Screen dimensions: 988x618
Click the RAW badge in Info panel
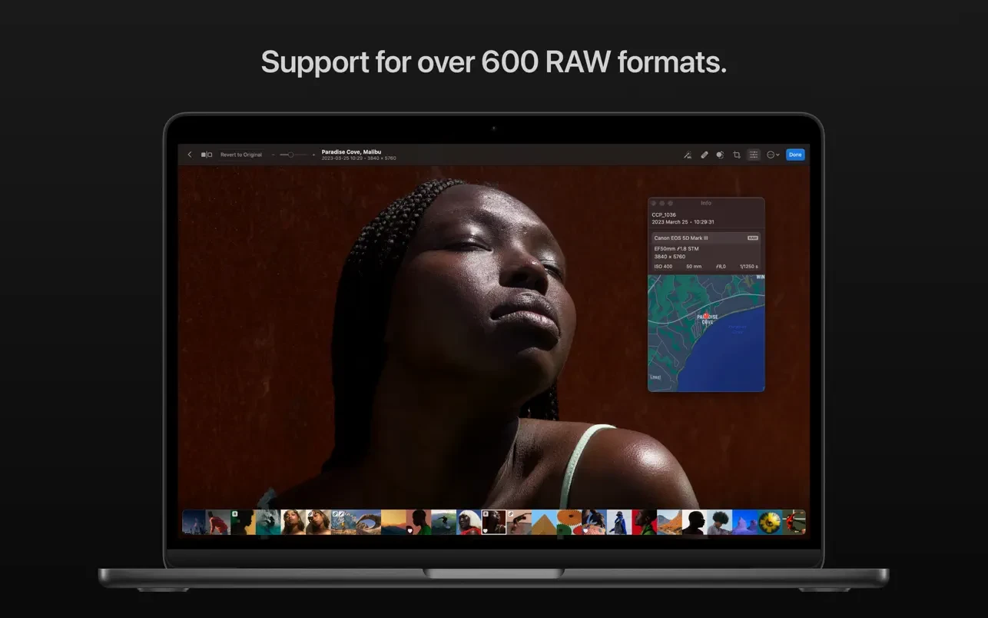pyautogui.click(x=752, y=238)
